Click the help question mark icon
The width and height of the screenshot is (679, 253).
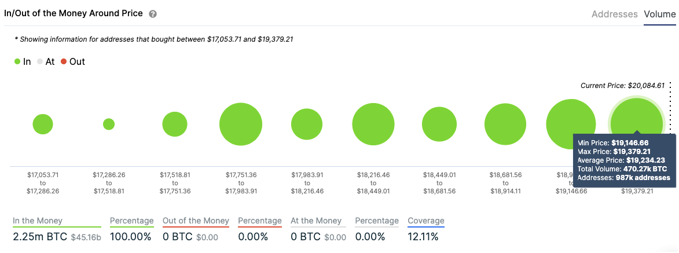click(x=153, y=14)
